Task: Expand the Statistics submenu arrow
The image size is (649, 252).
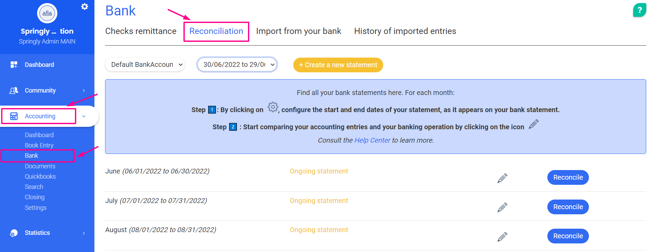Action: point(84,233)
